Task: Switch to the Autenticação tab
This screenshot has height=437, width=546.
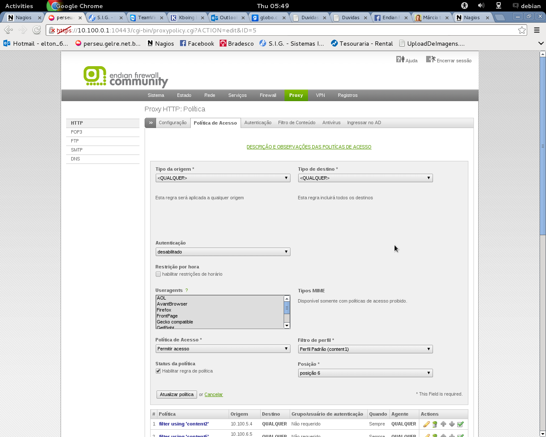Action: 258,122
